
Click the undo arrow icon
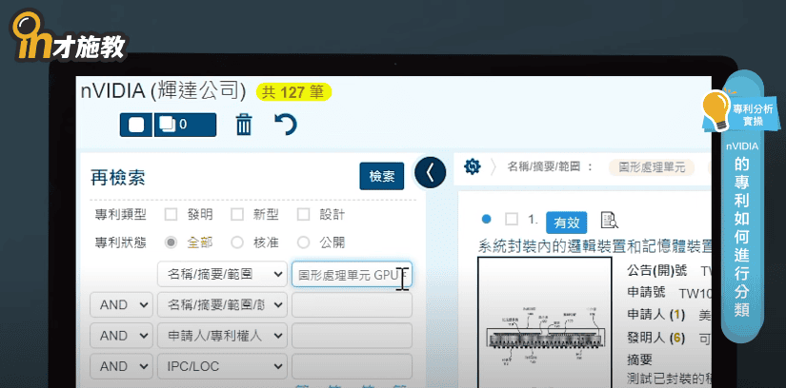click(285, 125)
